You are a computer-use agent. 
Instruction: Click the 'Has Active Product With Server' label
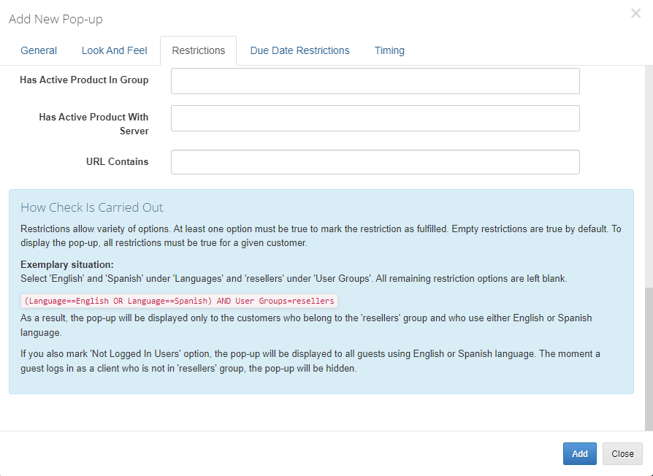93,124
